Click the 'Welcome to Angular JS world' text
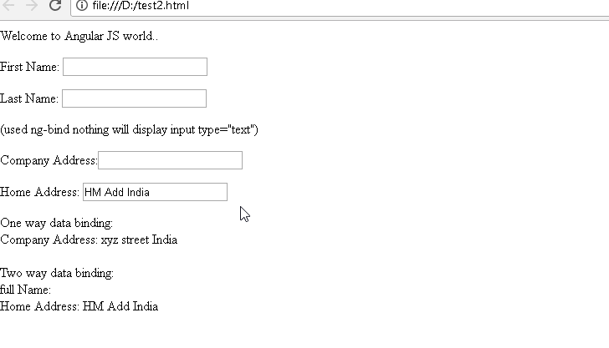Screen dimensions: 609x348 pos(79,36)
